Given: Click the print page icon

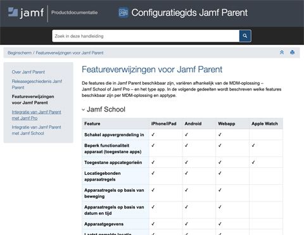Looking at the screenshot, I should [292, 53].
